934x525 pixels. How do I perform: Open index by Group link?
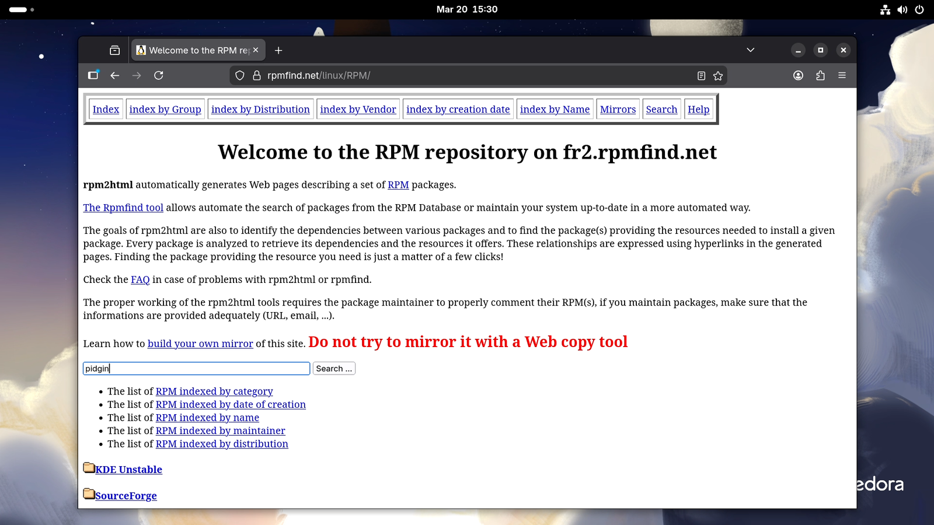click(165, 109)
